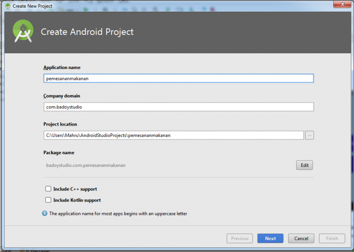
Task: Click the blue info icon beside the hint
Action: click(x=45, y=213)
